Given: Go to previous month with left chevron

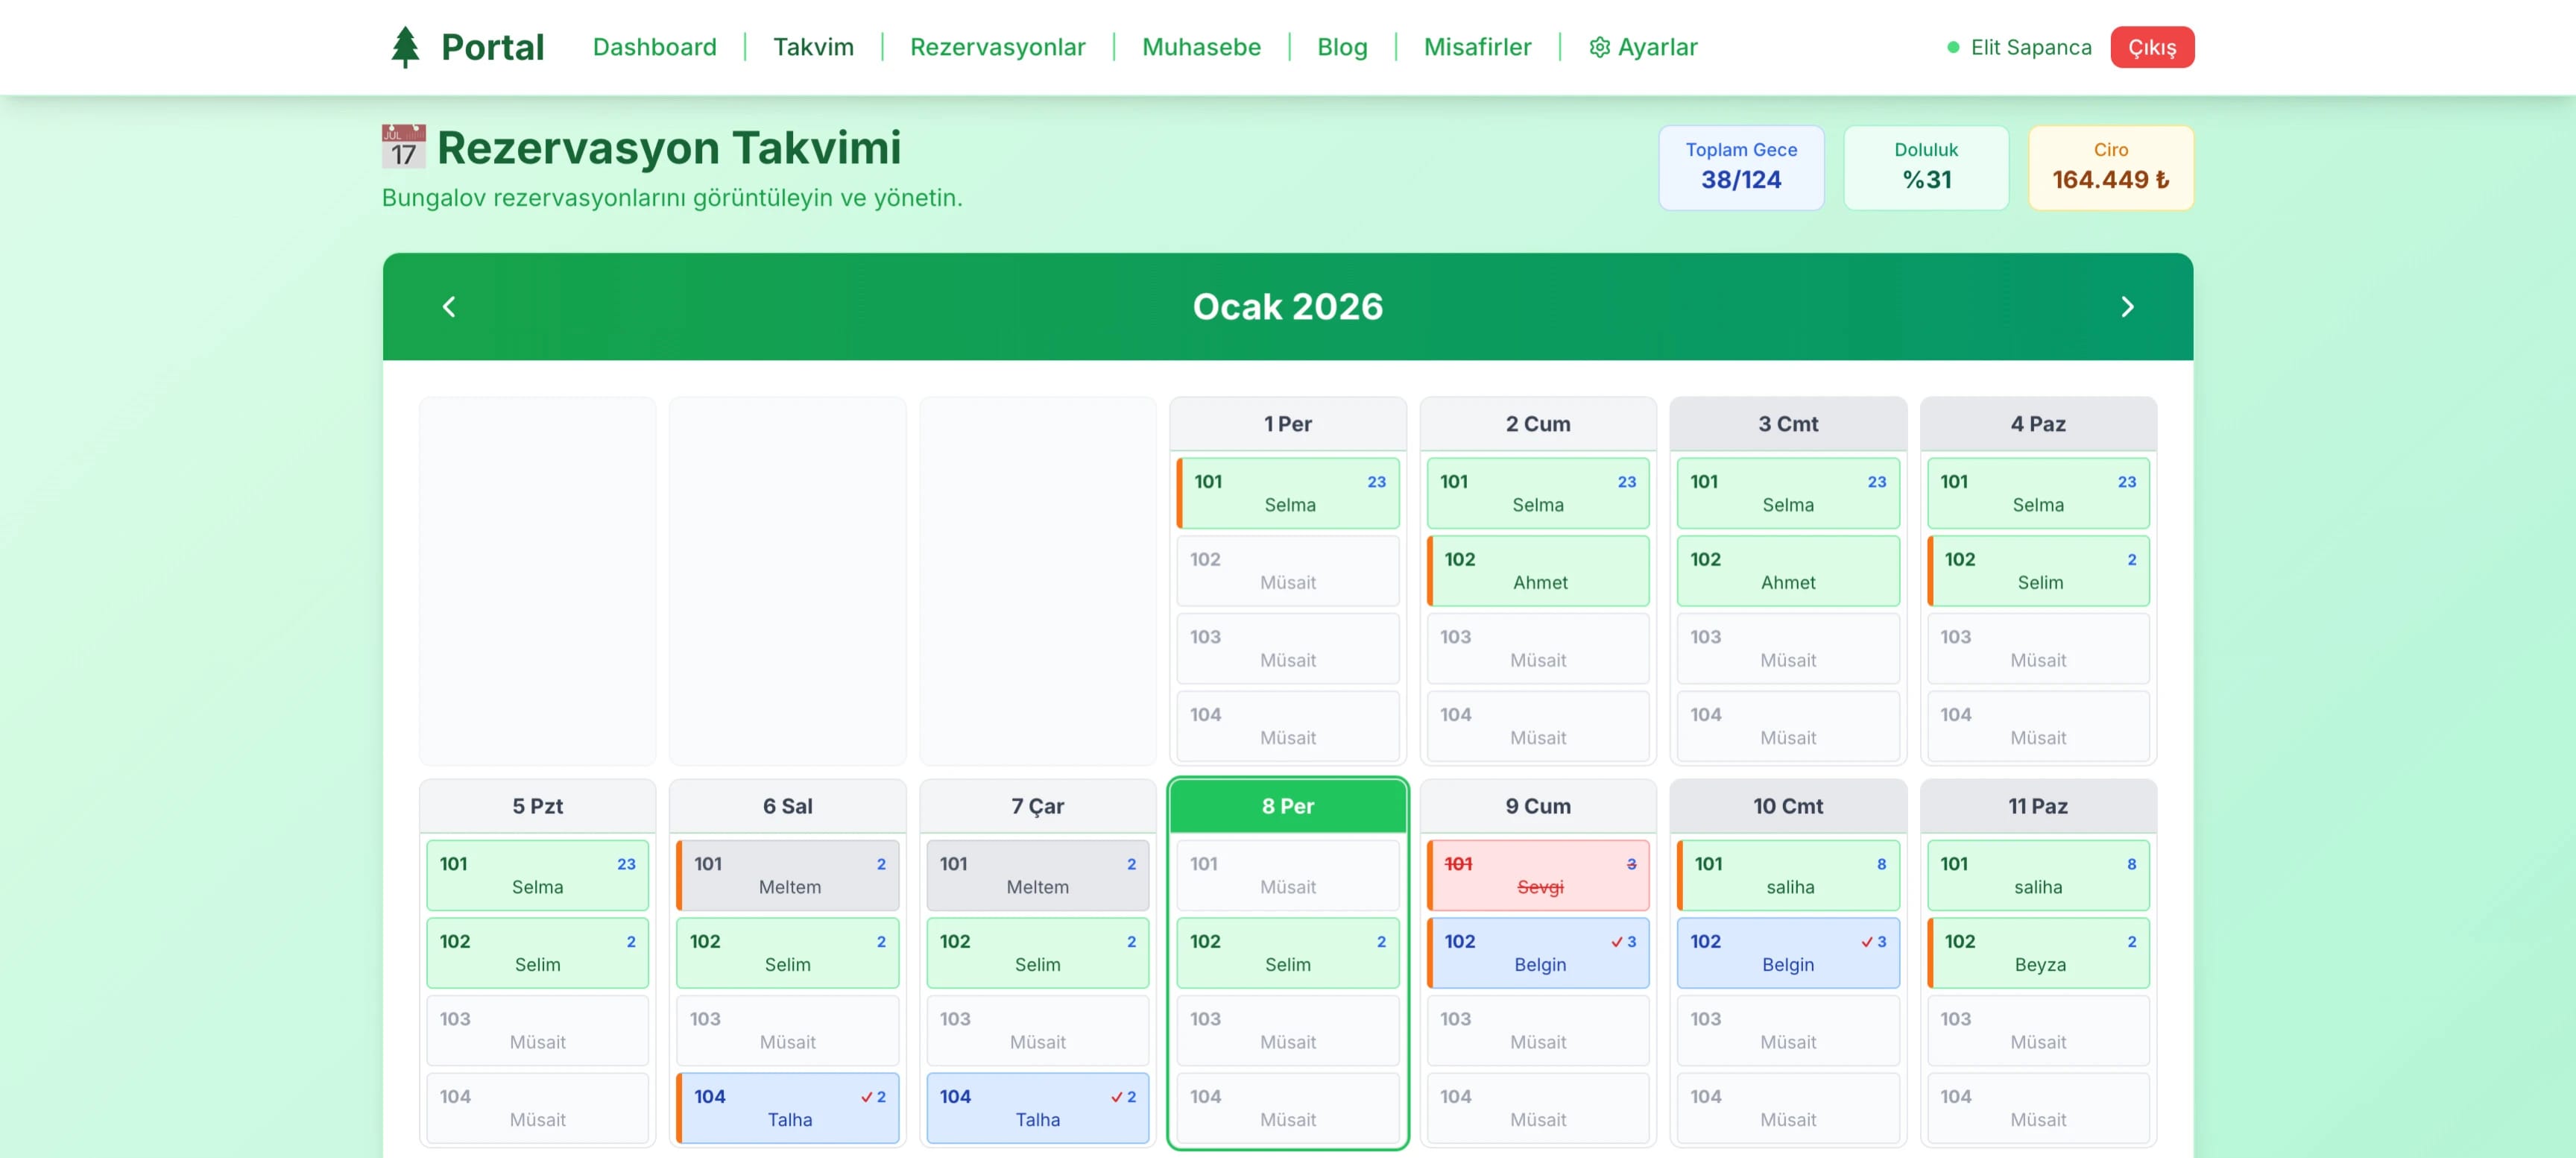Looking at the screenshot, I should 449,307.
